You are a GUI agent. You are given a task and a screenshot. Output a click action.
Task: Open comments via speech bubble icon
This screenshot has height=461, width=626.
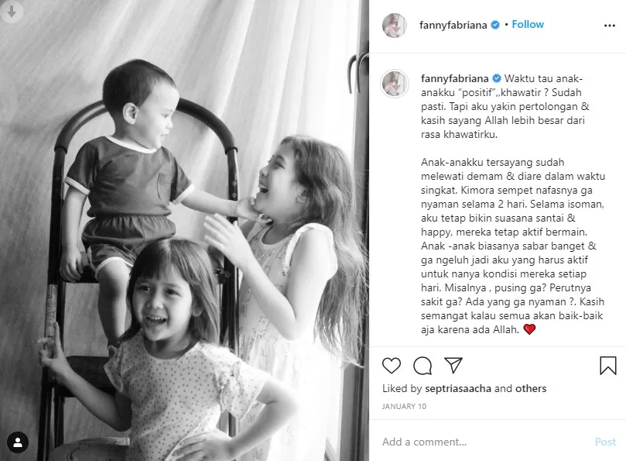(422, 366)
